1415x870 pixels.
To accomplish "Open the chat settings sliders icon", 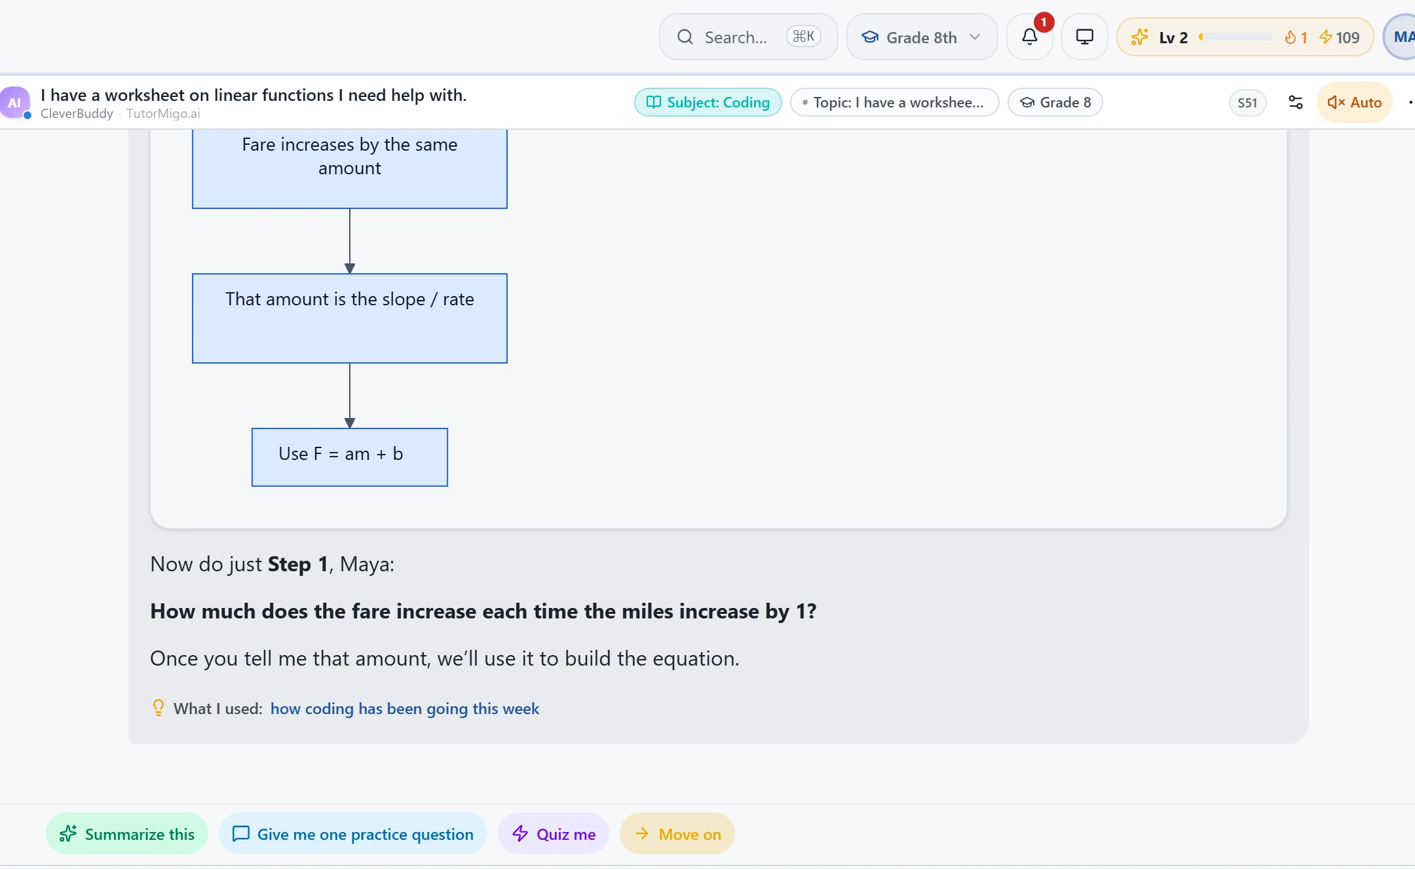I will tap(1295, 102).
